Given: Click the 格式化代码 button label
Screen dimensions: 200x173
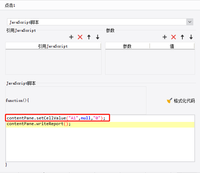Looking at the screenshot, I should pos(184,101).
